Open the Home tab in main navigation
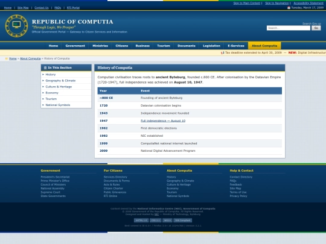The image size is (326, 244). pyautogui.click(x=53, y=46)
